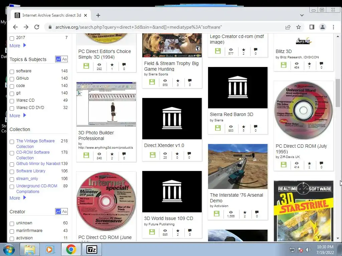Image resolution: width=342 pixels, height=256 pixels.
Task: Open the stream_only collection link
Action: point(27,179)
